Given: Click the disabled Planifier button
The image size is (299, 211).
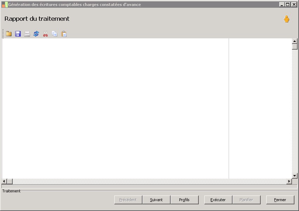Looking at the screenshot, I should point(246,200).
